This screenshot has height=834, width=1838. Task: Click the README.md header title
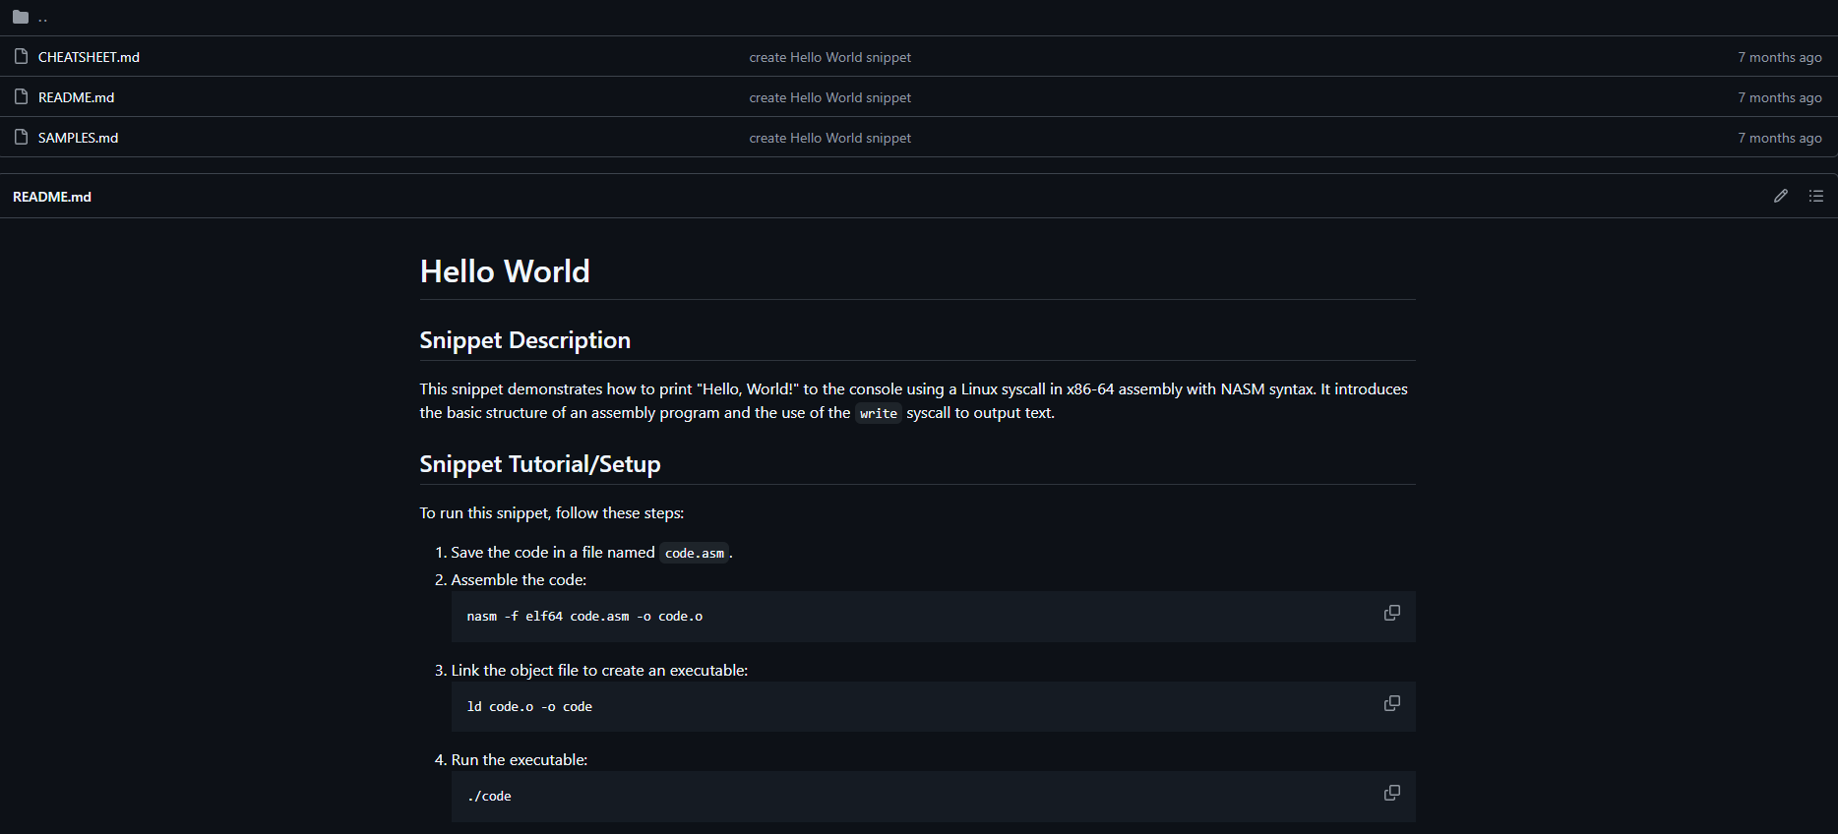click(52, 197)
